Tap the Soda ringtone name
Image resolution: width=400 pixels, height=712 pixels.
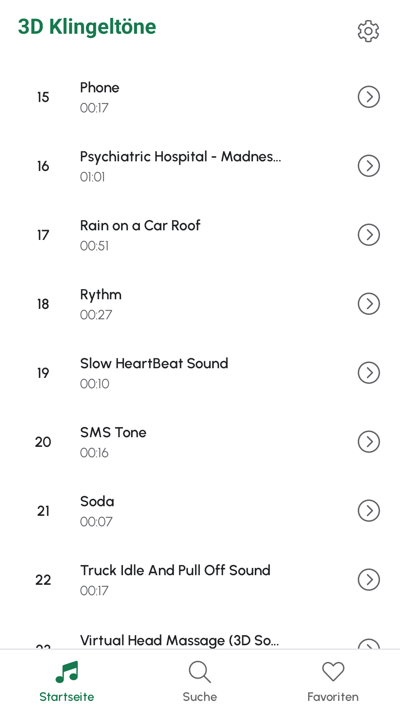coord(97,502)
